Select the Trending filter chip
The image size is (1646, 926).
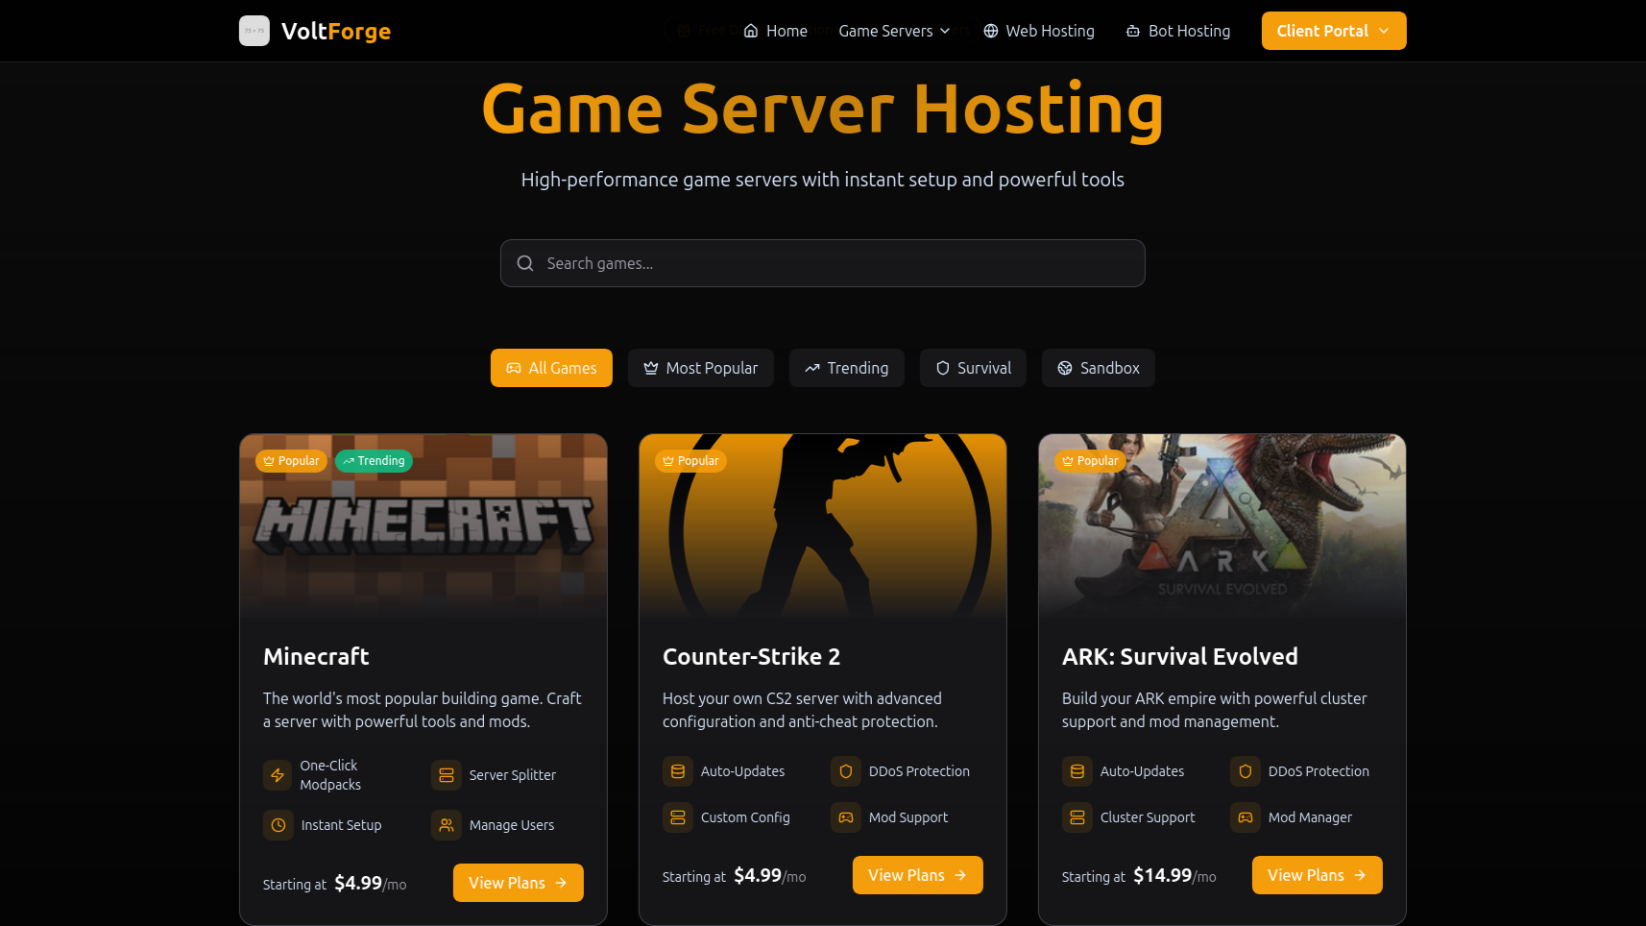tap(846, 368)
